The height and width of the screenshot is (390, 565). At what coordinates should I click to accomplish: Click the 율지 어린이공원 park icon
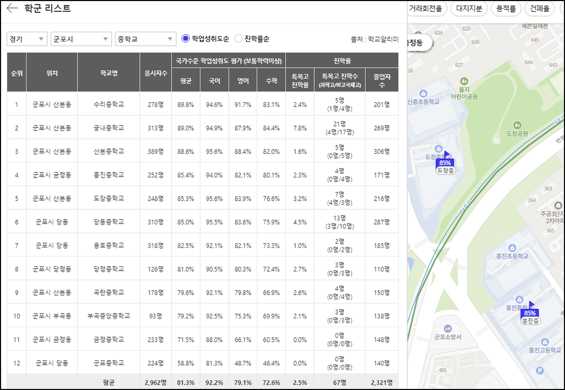pyautogui.click(x=464, y=81)
